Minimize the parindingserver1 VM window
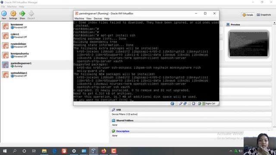 tap(196, 13)
